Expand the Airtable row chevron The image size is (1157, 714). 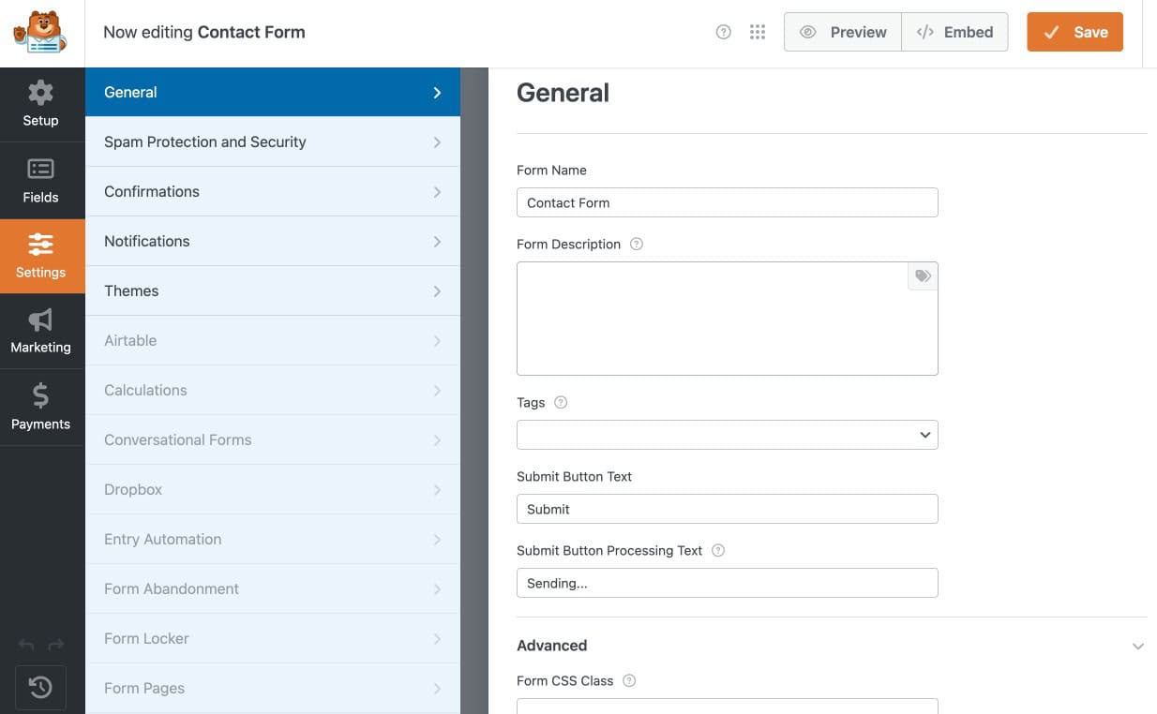[x=437, y=340]
